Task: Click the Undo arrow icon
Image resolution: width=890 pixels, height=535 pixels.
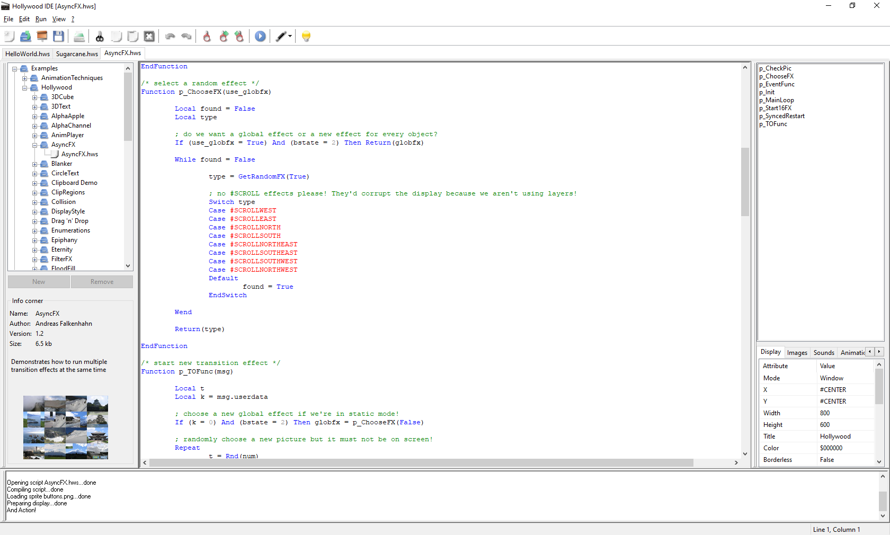Action: (170, 36)
